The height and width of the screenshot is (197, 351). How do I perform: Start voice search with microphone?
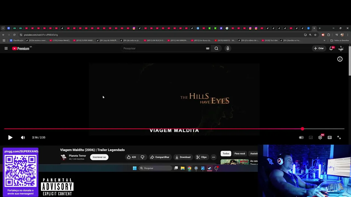pyautogui.click(x=228, y=48)
